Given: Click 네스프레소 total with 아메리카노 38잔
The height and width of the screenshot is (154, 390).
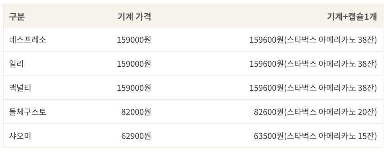Looking at the screenshot, I should click(x=313, y=40).
